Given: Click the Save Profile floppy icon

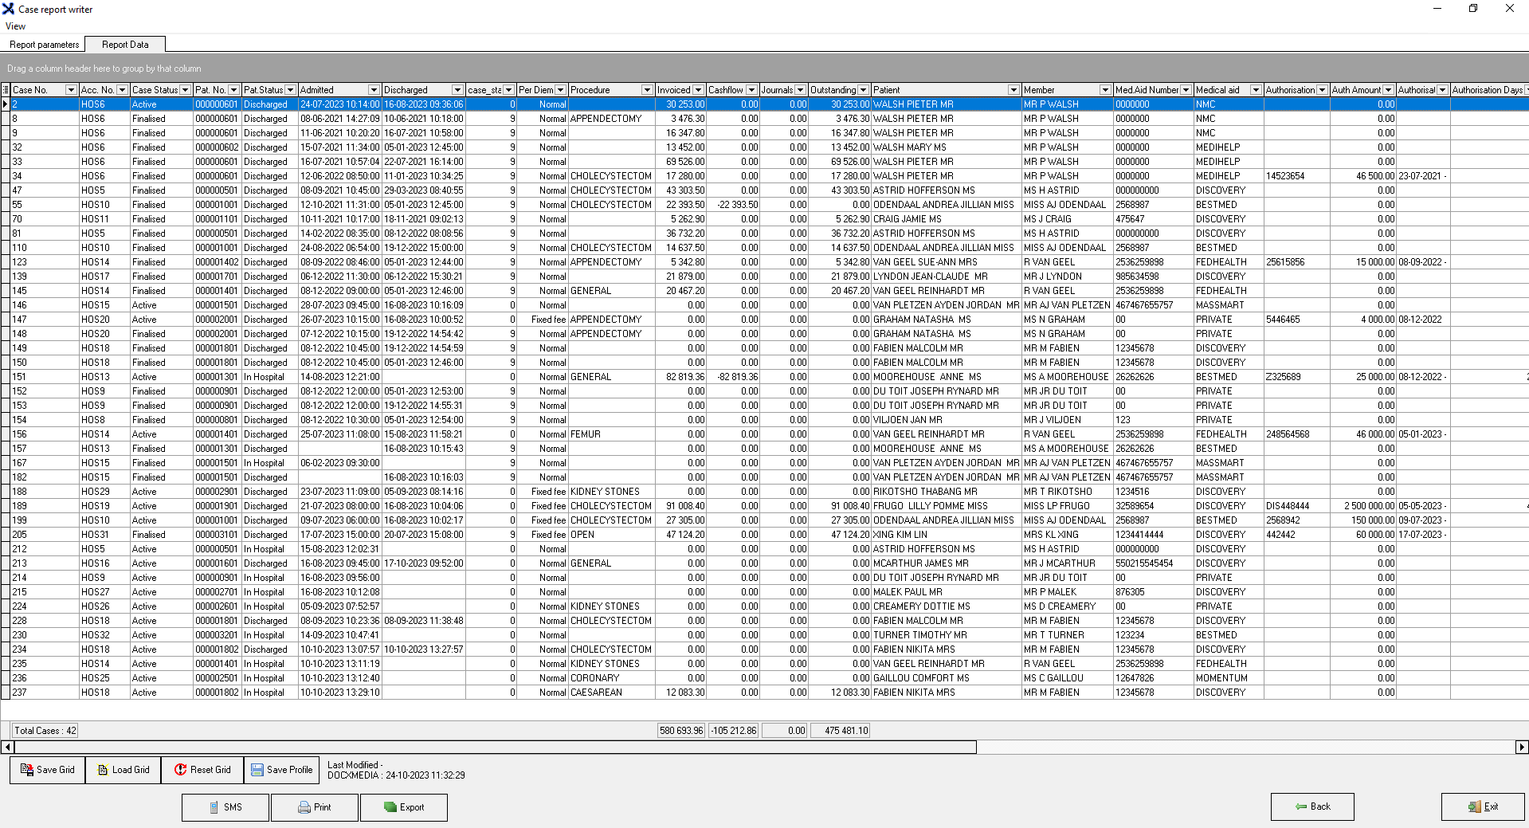Looking at the screenshot, I should tap(257, 770).
